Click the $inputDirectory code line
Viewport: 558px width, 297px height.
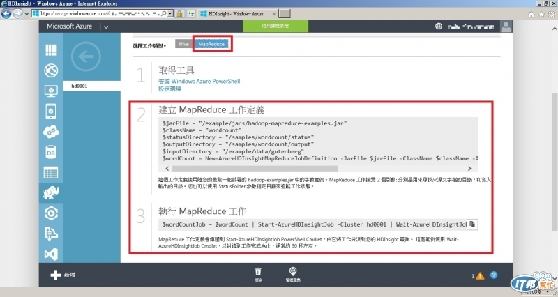click(x=233, y=151)
